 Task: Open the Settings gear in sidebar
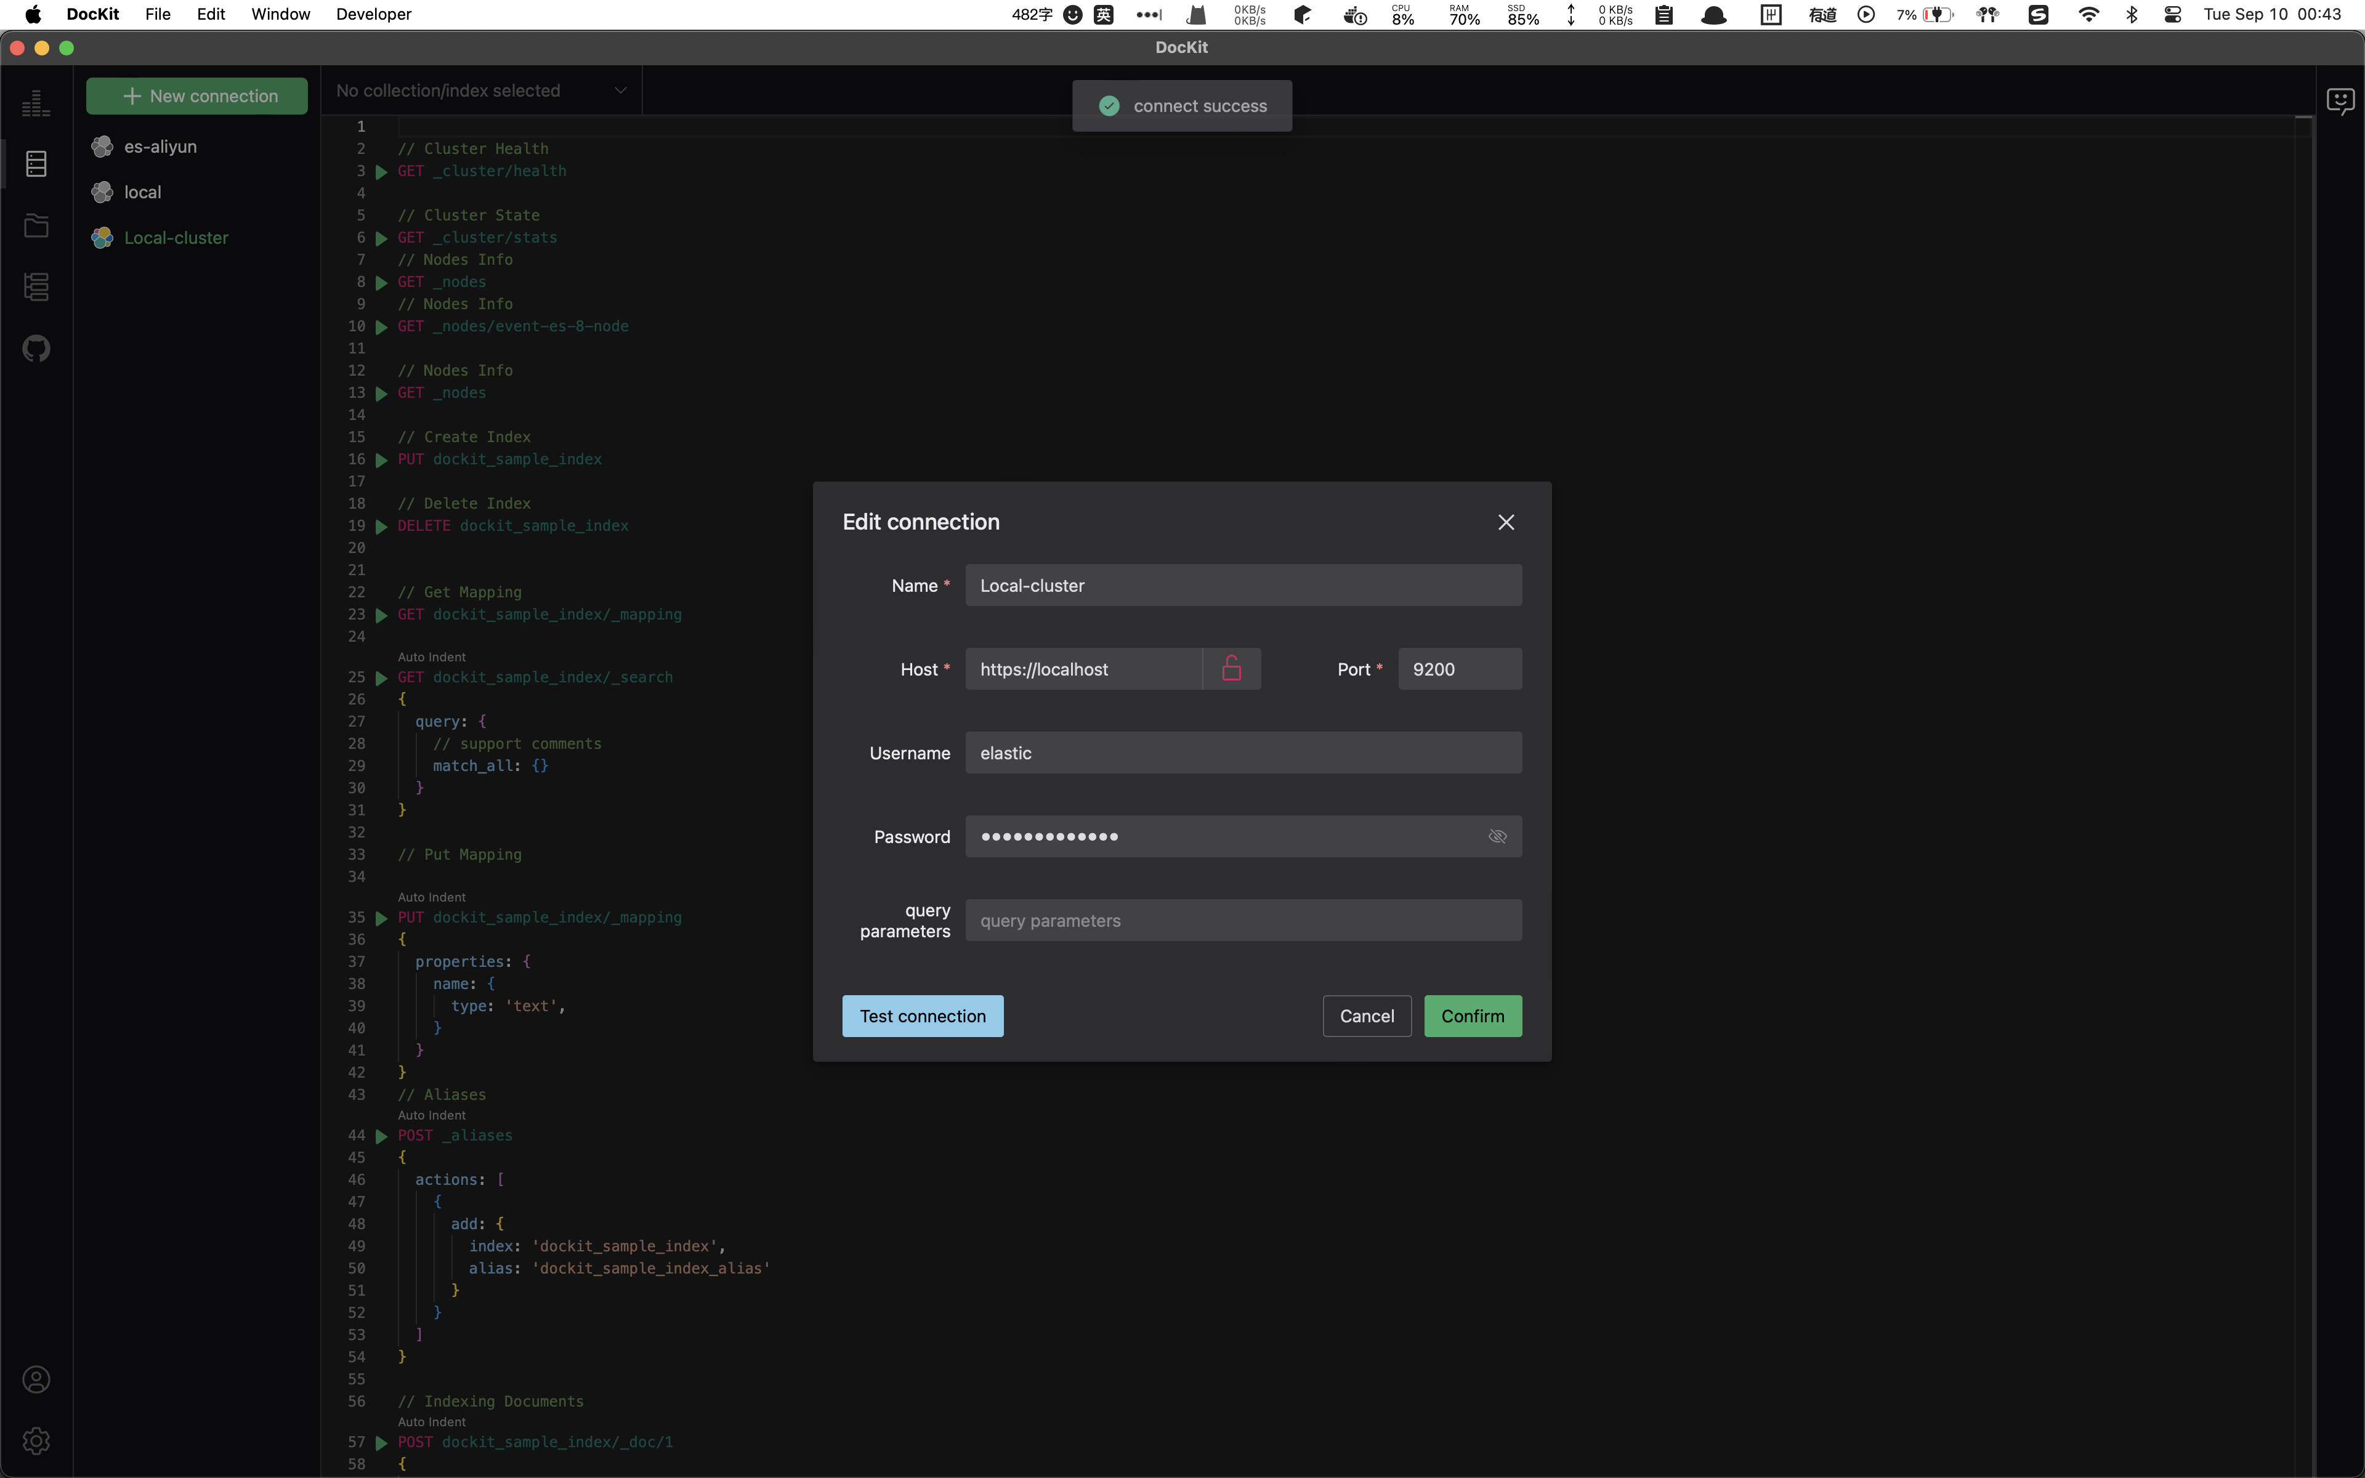36,1440
